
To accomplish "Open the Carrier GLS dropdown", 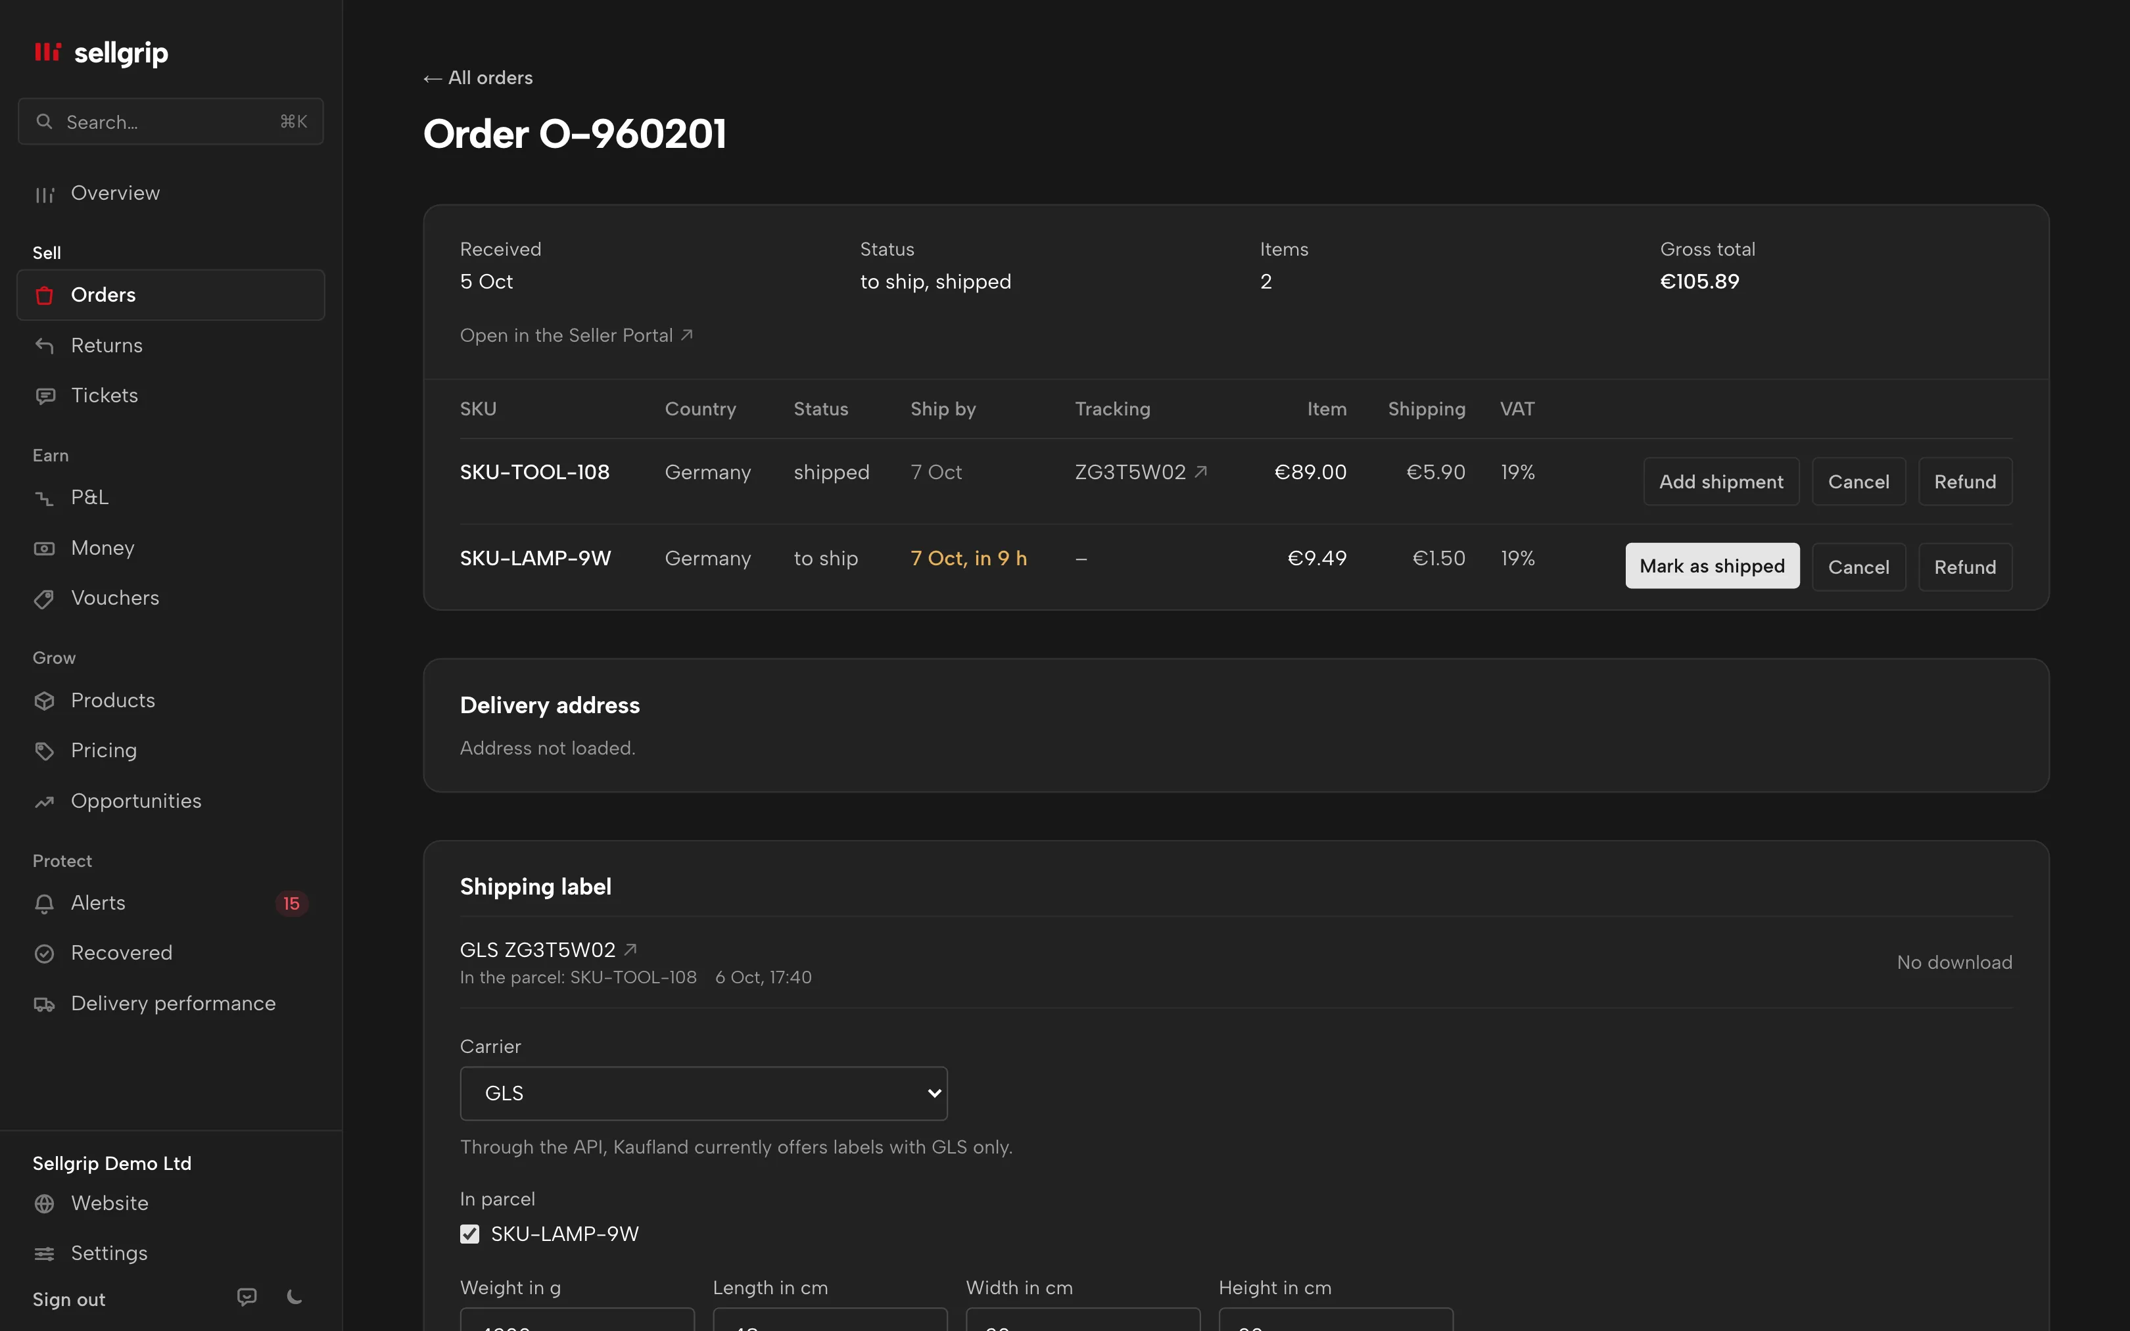I will (x=703, y=1093).
